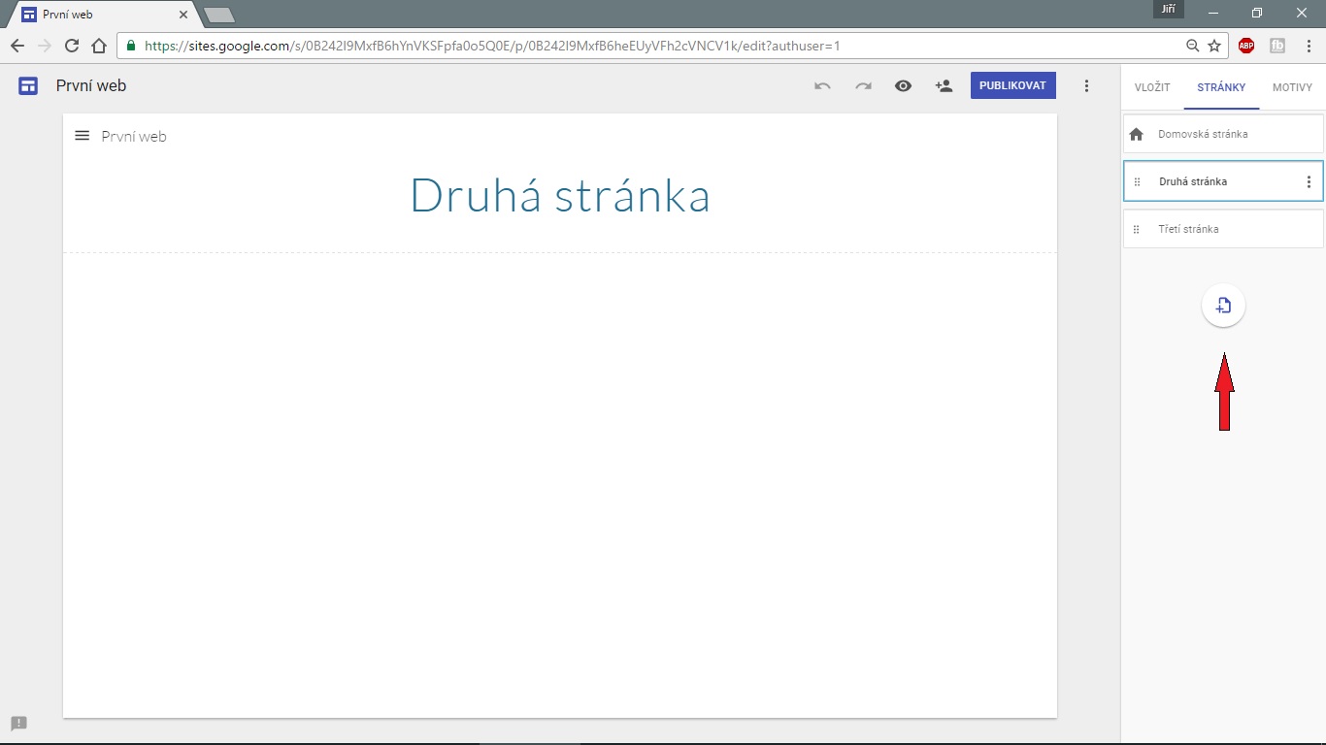Switch to the STRÁNKY tab
The image size is (1326, 745).
pyautogui.click(x=1221, y=87)
